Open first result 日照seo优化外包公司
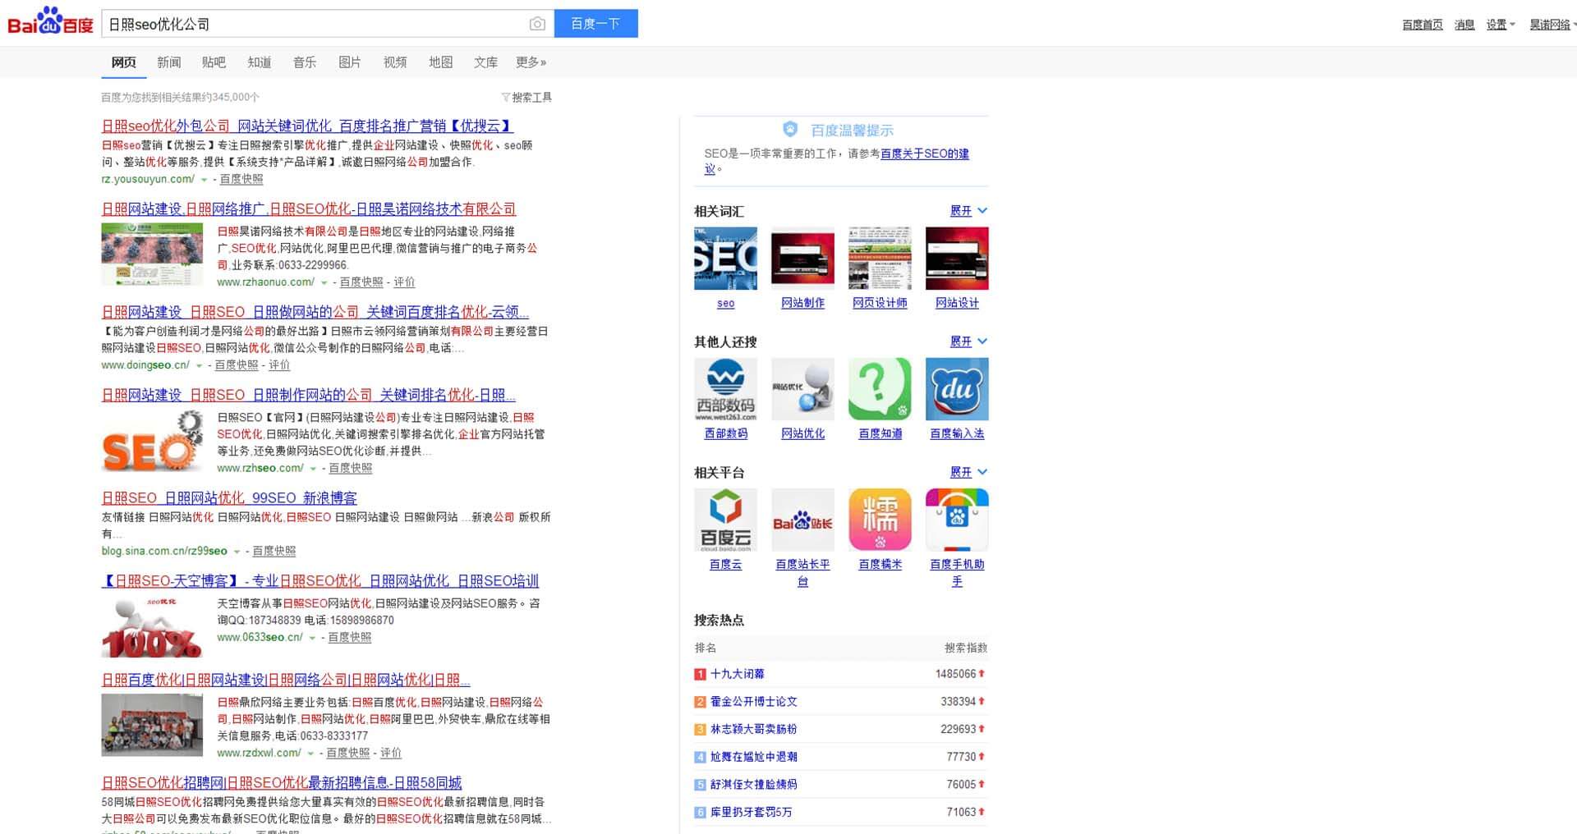Screen dimensions: 1577x834 (307, 126)
